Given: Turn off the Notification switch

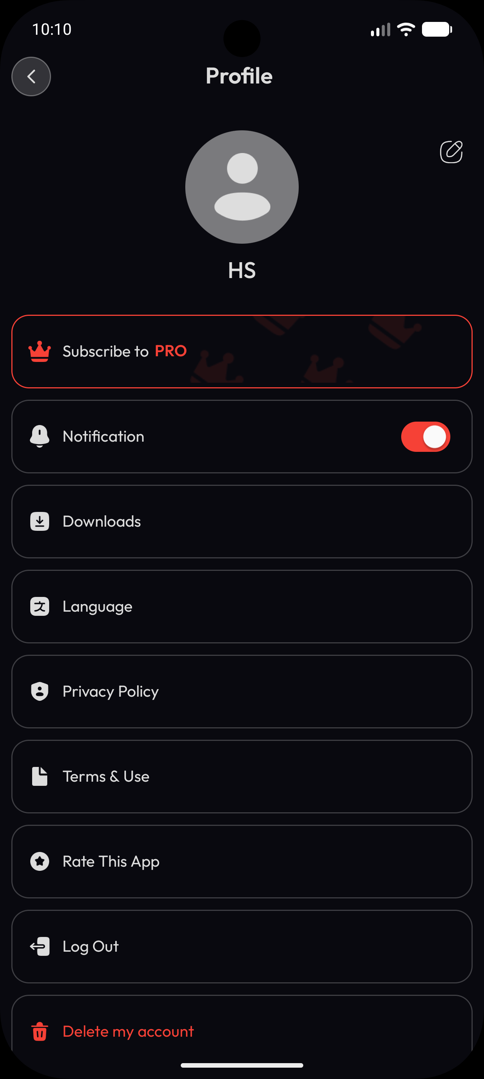Looking at the screenshot, I should pos(425,436).
